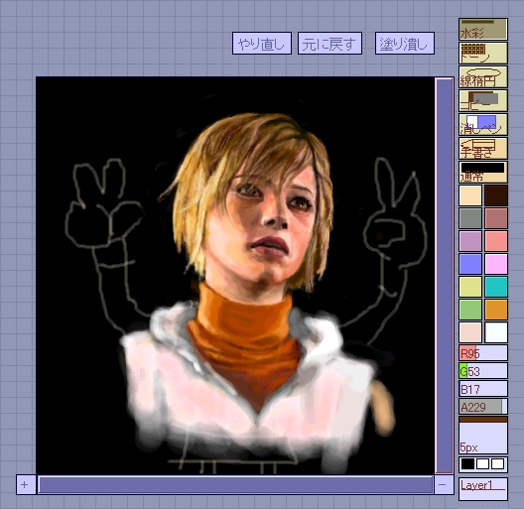524x509 pixels.
Task: Select the 消しペン eraser pen tool
Action: tap(483, 124)
